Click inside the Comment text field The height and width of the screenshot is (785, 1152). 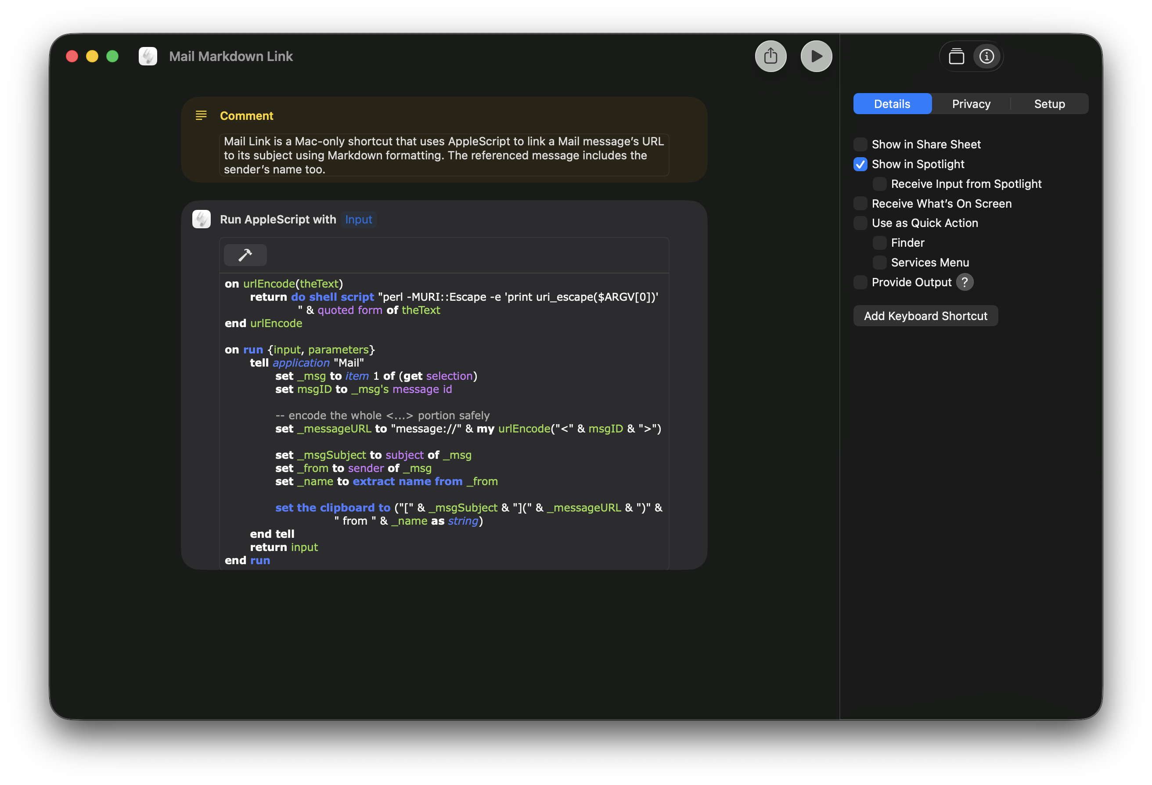444,155
